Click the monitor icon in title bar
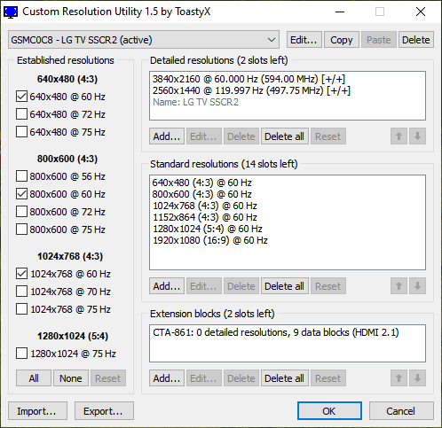 coord(11,12)
